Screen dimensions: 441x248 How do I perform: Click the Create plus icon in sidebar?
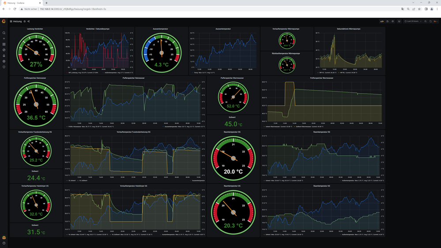(x=4, y=39)
